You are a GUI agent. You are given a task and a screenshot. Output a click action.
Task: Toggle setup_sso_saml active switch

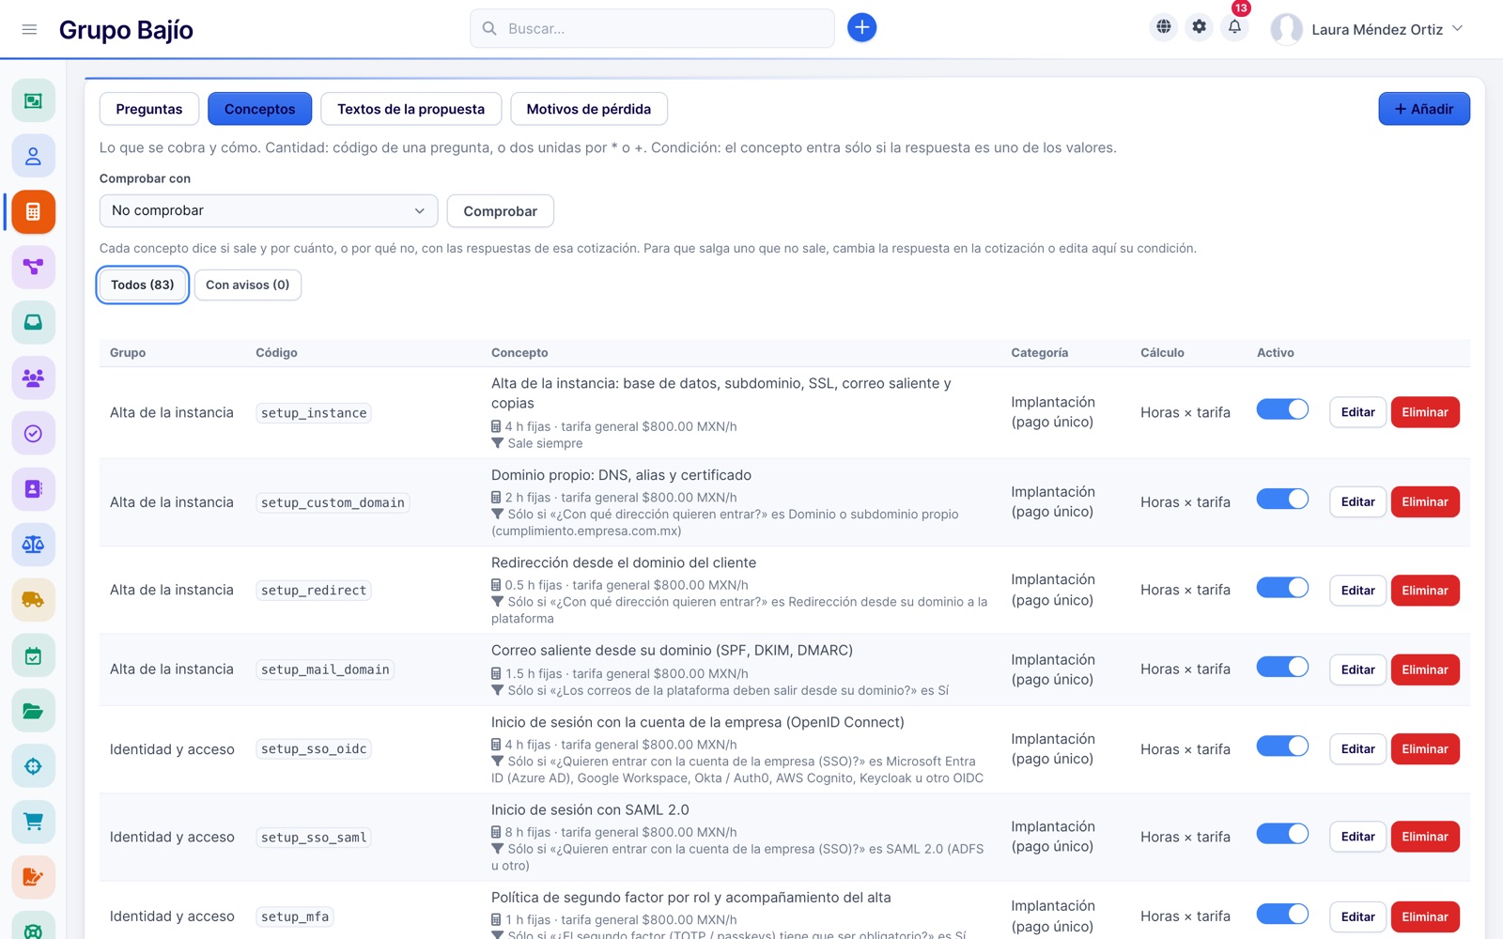tap(1282, 834)
